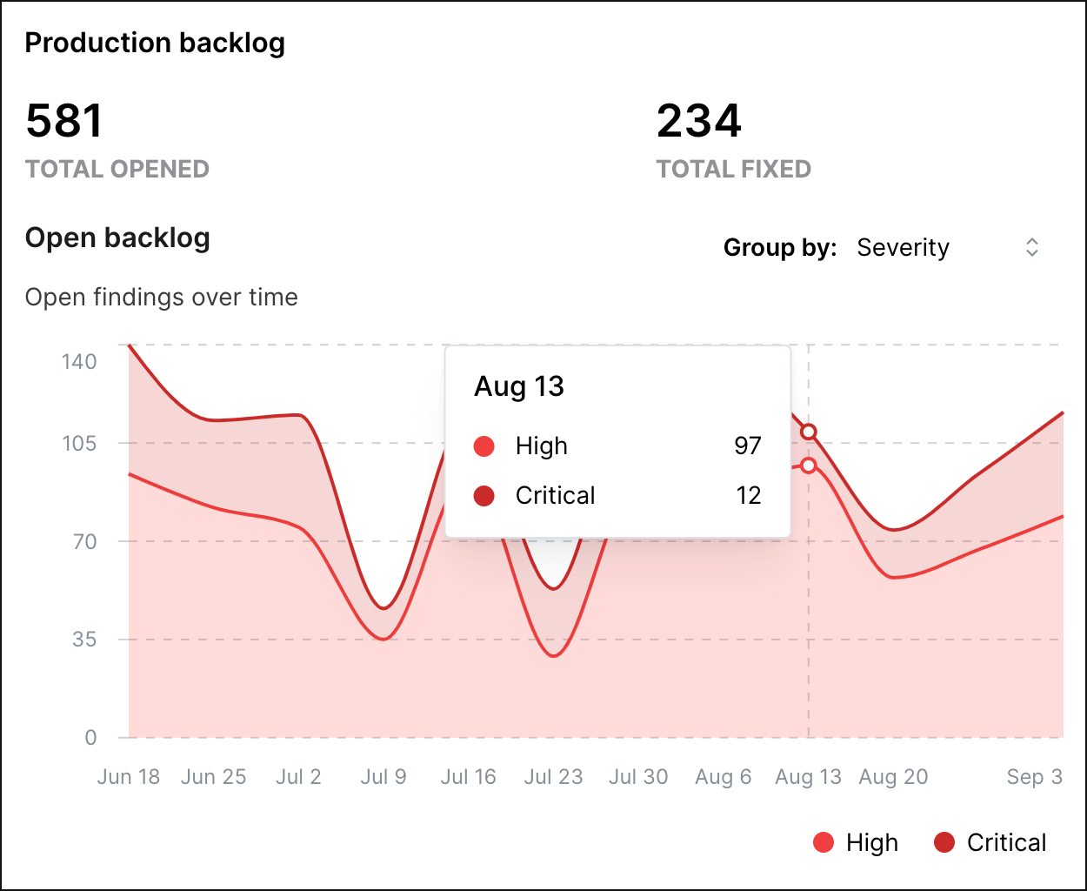Click the up-down chevron beside Severity
1087x891 pixels.
pyautogui.click(x=1031, y=247)
